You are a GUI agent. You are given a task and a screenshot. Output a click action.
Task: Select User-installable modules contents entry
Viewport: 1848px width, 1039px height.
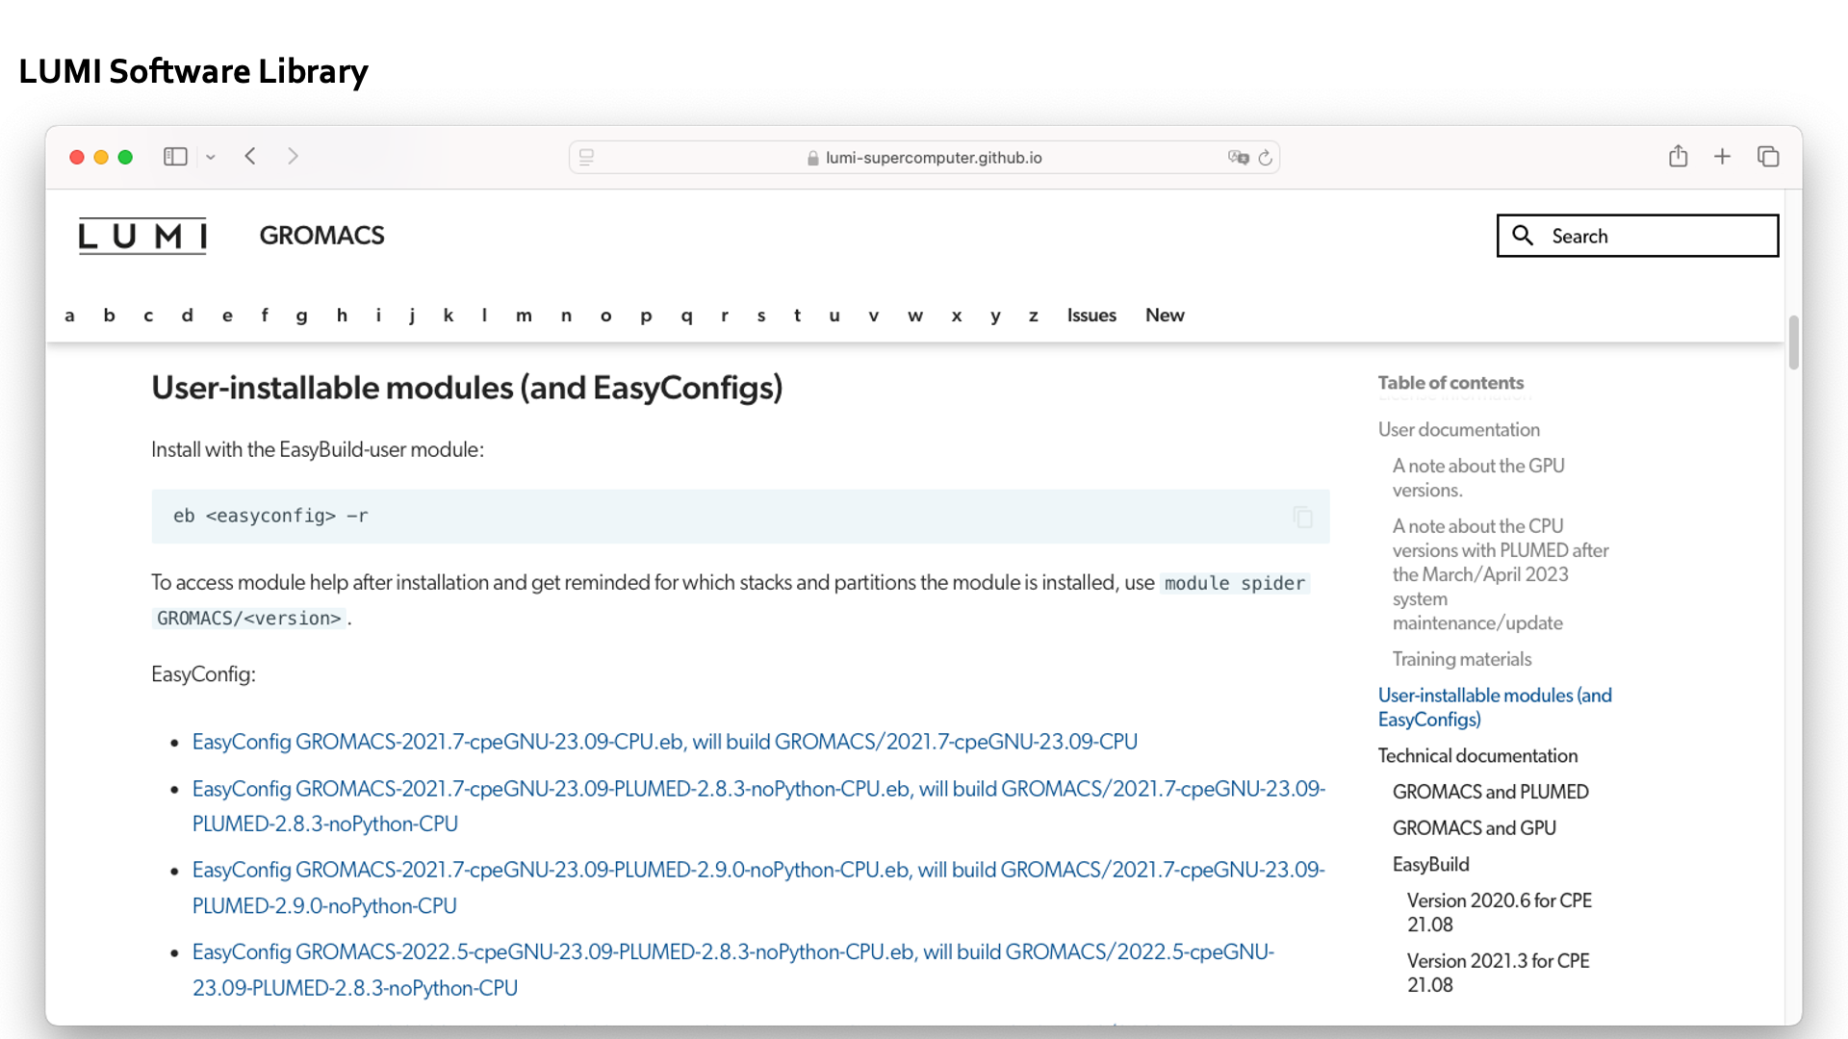pyautogui.click(x=1495, y=707)
